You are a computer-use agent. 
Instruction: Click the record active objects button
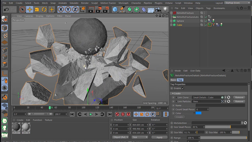pos(117,114)
